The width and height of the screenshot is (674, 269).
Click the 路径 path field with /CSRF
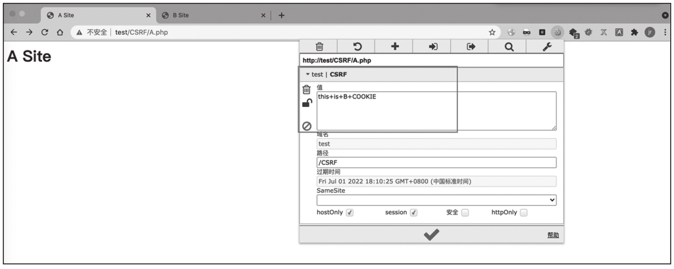[x=436, y=162]
